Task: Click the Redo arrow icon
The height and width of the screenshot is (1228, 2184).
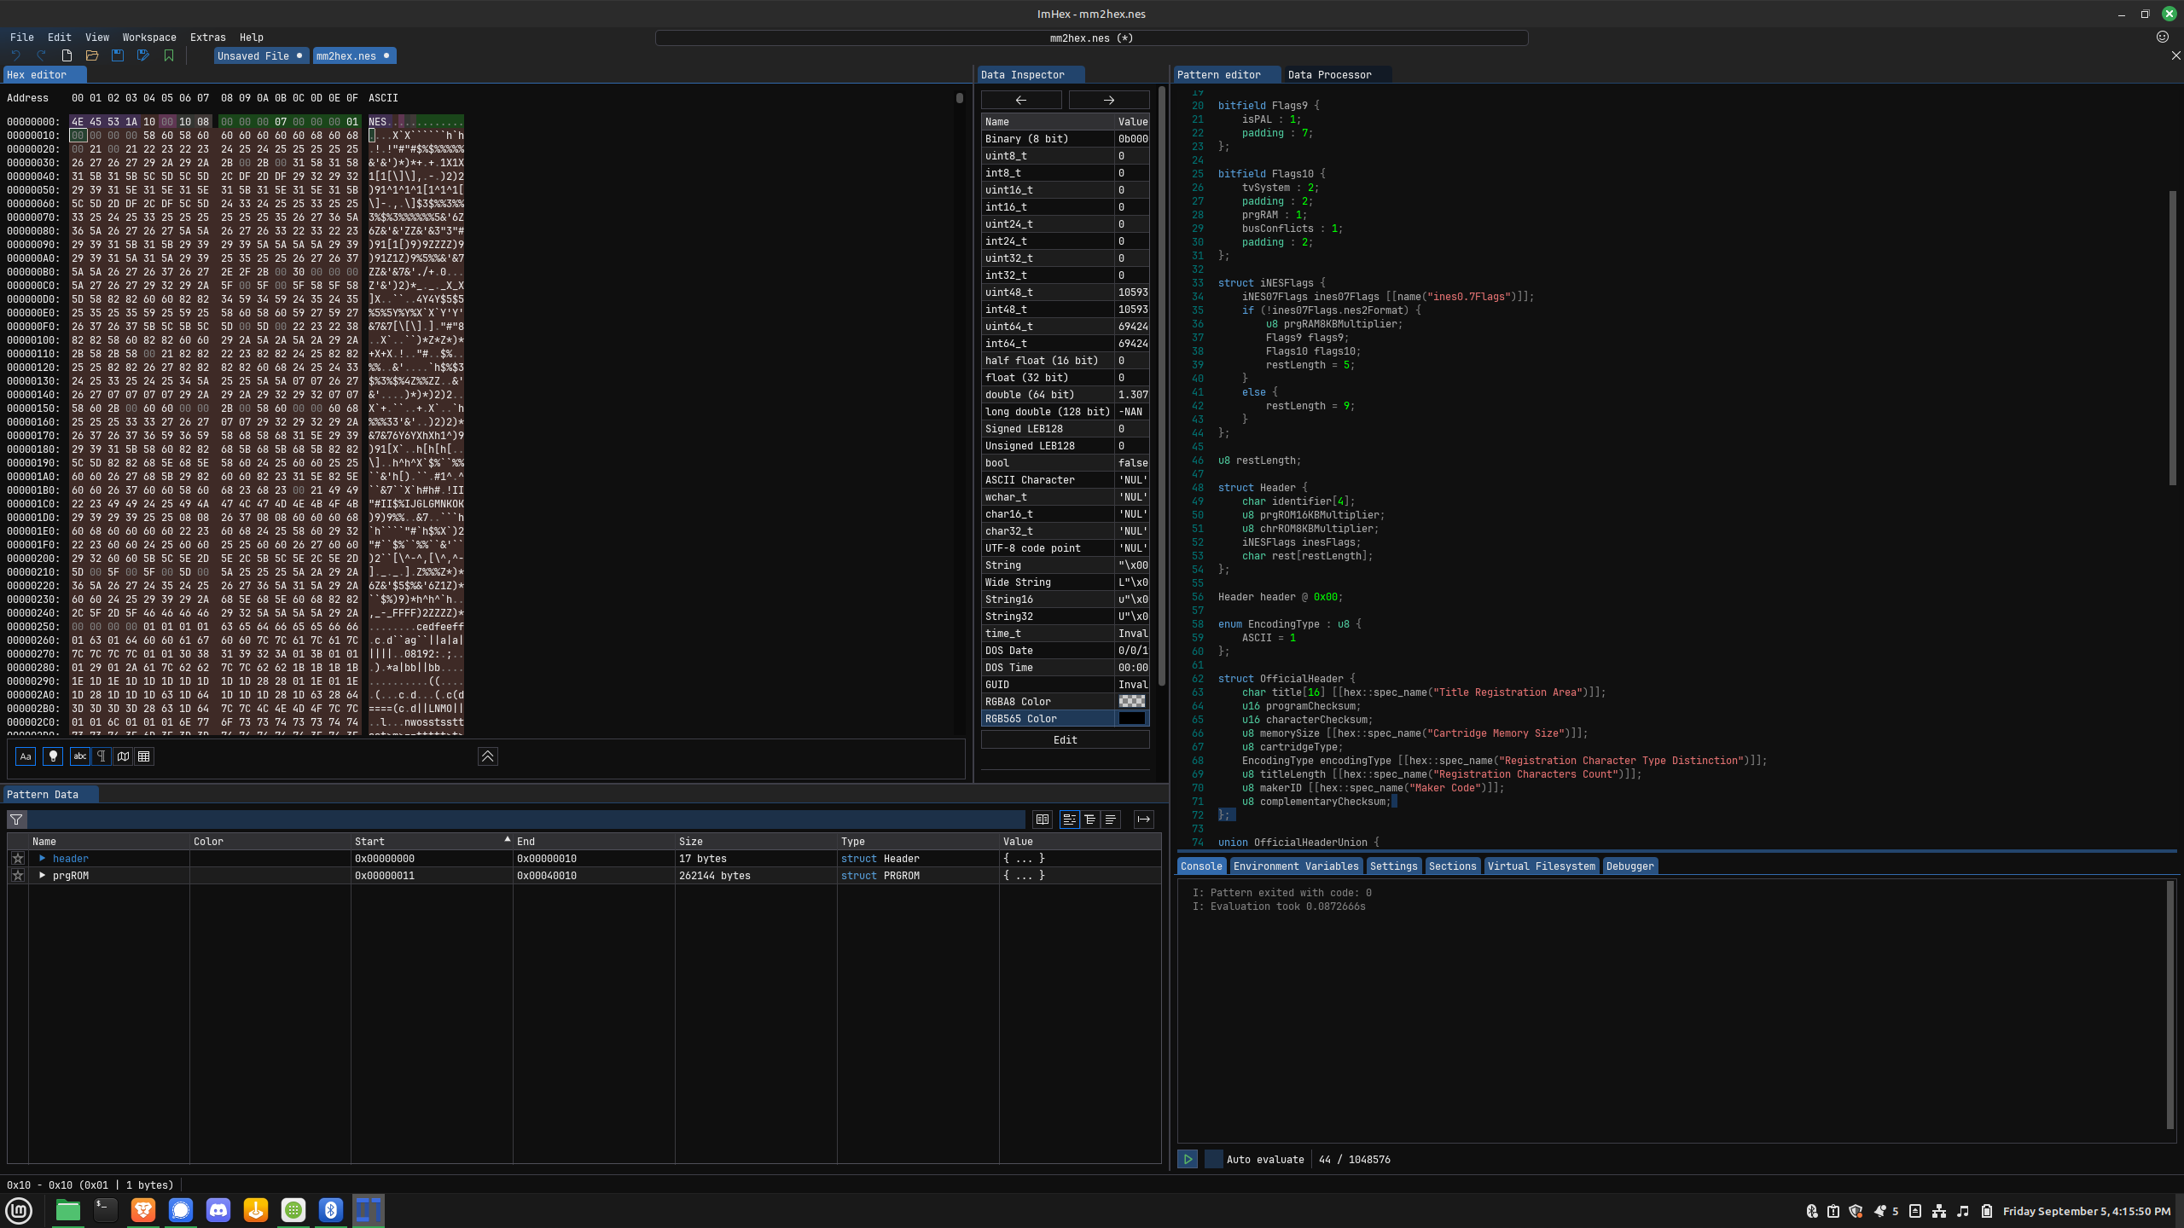Action: pyautogui.click(x=41, y=55)
